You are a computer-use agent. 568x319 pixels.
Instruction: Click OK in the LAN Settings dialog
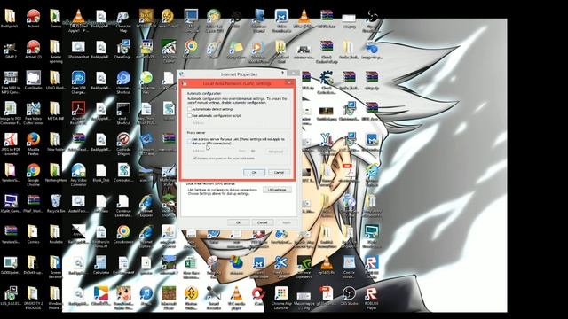(x=254, y=173)
